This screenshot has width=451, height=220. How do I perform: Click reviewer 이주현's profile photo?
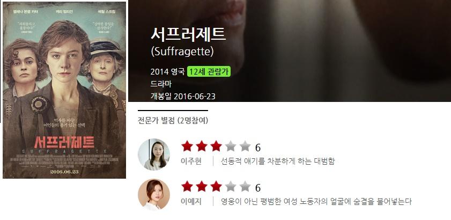coord(154,155)
